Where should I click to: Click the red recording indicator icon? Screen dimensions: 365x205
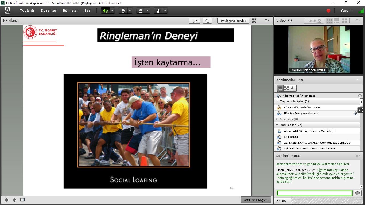[328, 11]
